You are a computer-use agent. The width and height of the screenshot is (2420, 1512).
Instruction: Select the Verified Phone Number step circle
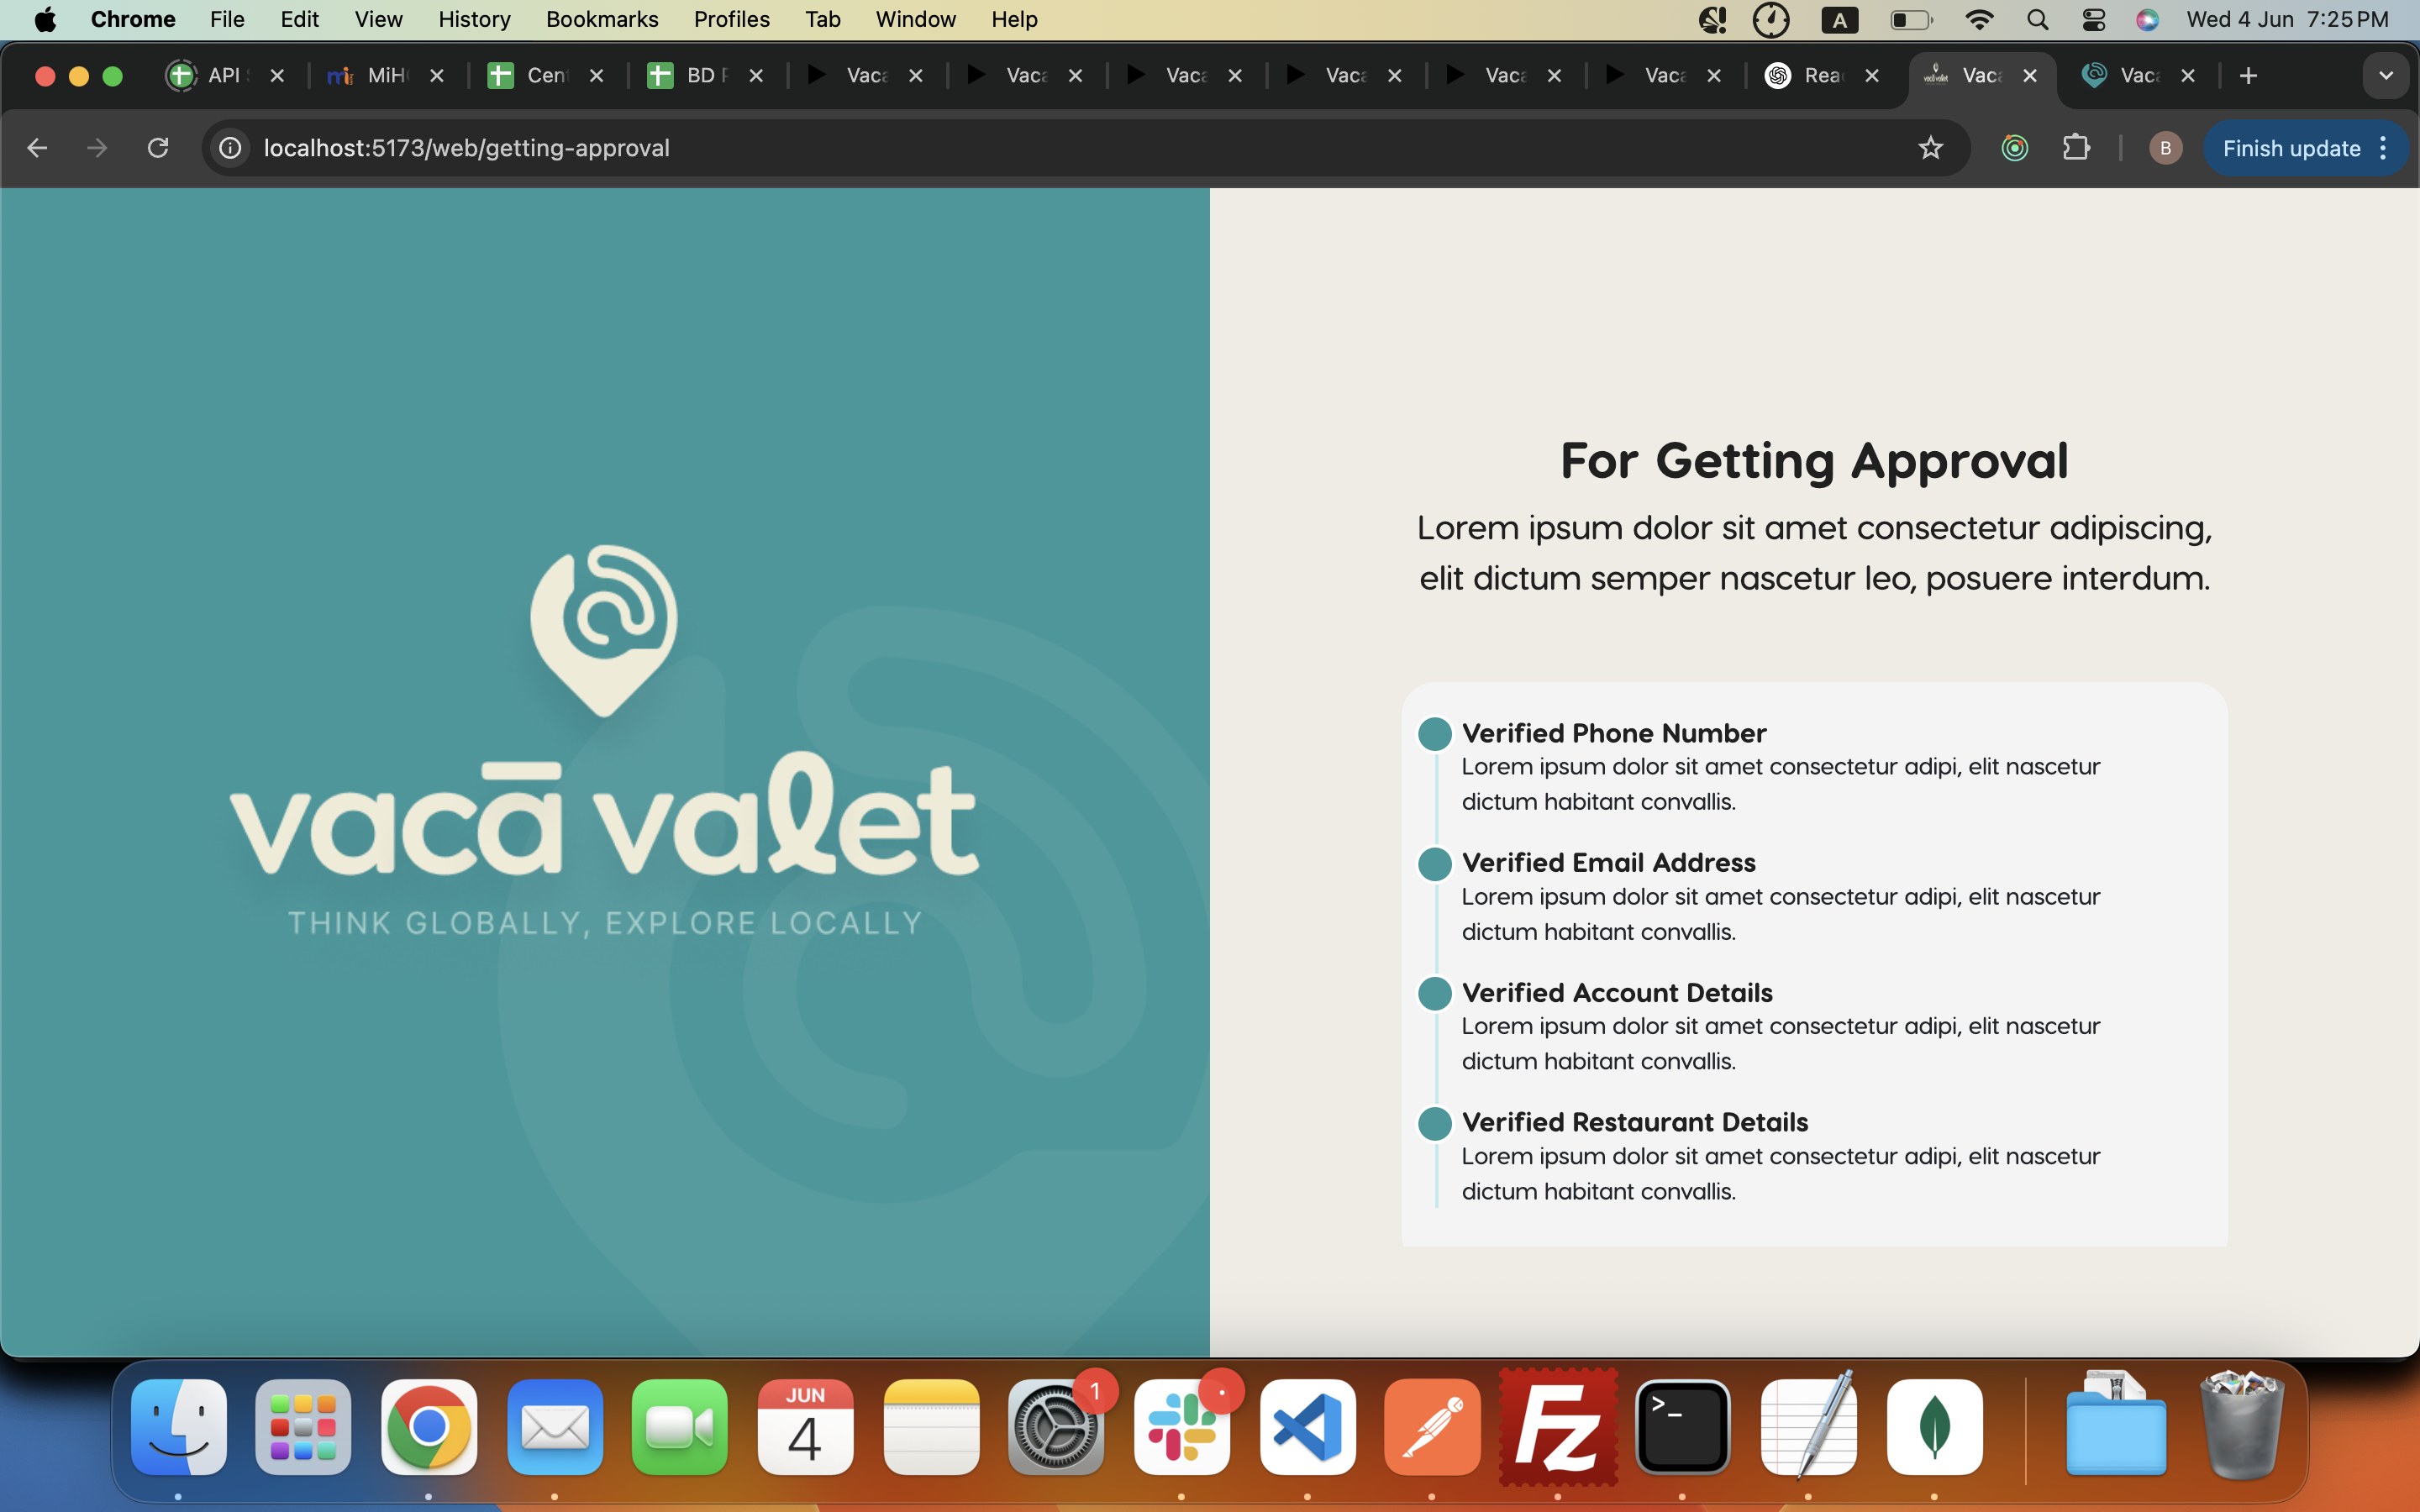pyautogui.click(x=1434, y=734)
